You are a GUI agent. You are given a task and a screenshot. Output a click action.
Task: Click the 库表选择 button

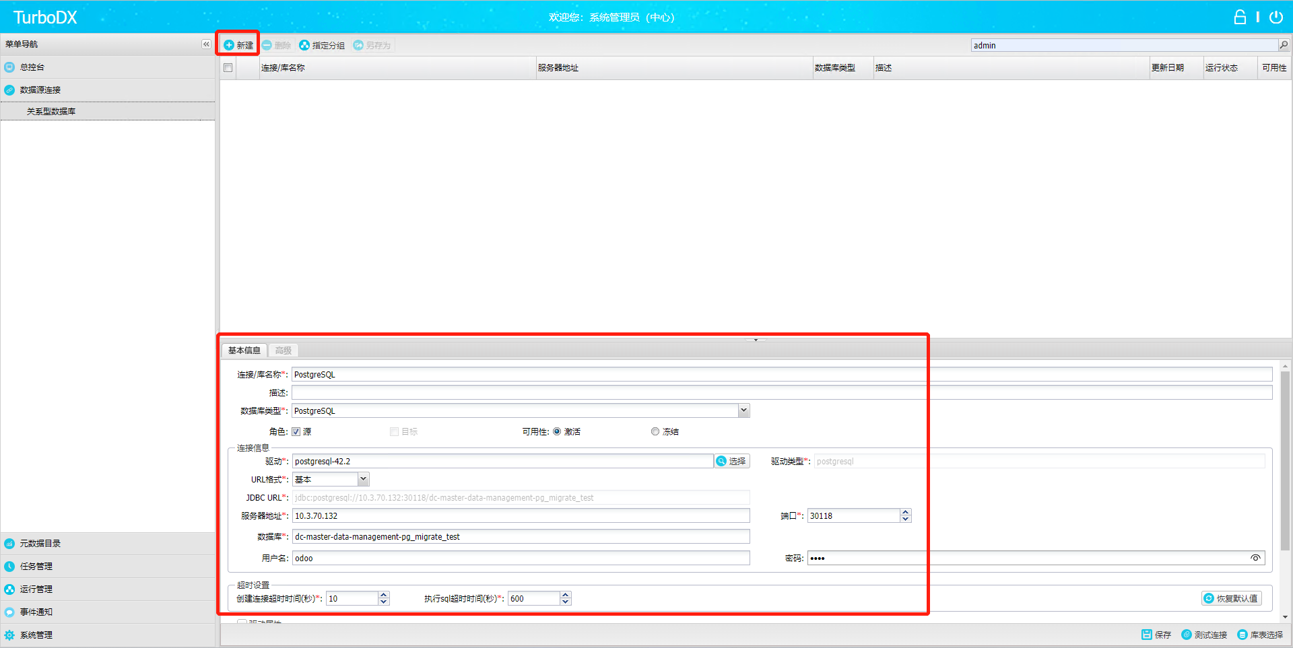(x=1260, y=635)
